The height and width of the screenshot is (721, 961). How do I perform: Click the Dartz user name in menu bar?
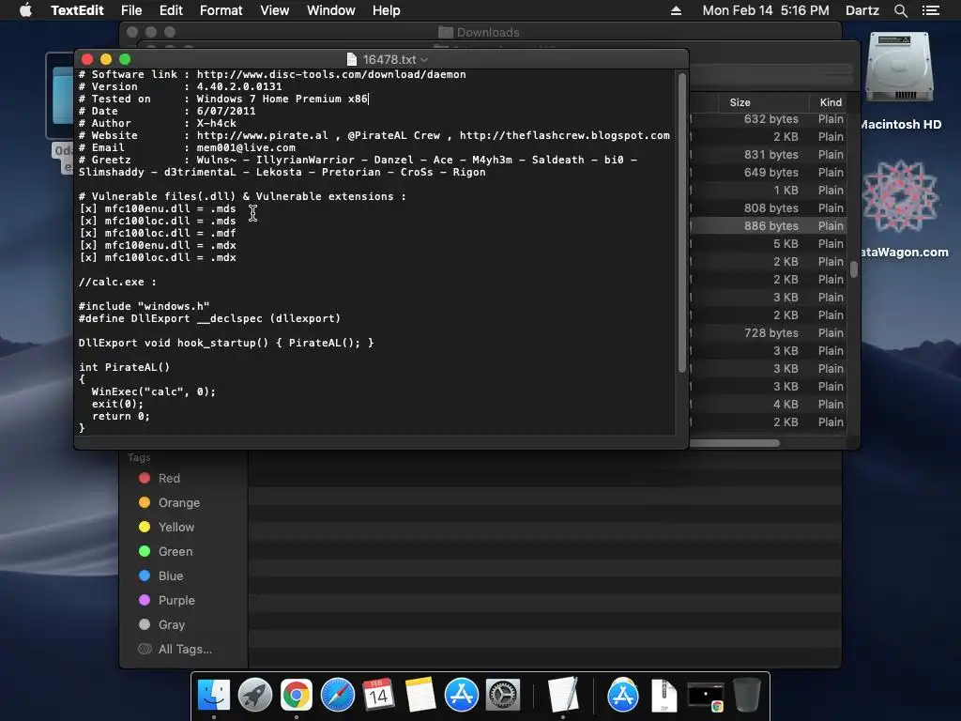tap(862, 10)
